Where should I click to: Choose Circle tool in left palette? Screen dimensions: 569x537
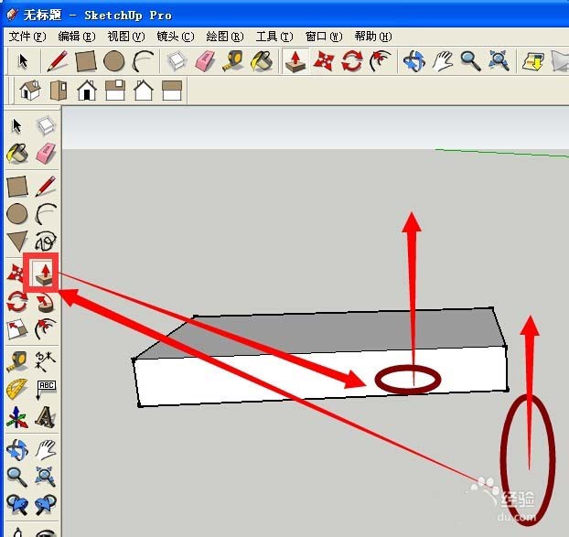tap(17, 213)
